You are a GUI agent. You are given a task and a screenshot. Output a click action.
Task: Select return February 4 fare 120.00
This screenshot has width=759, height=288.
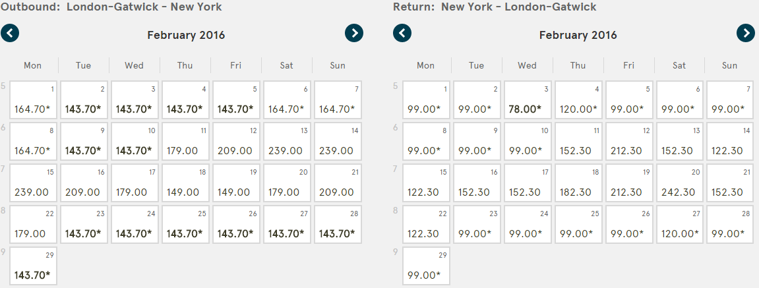click(x=578, y=100)
